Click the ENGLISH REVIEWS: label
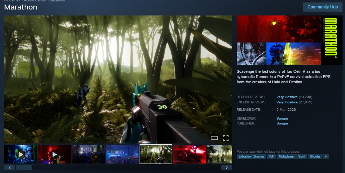 coord(251,102)
